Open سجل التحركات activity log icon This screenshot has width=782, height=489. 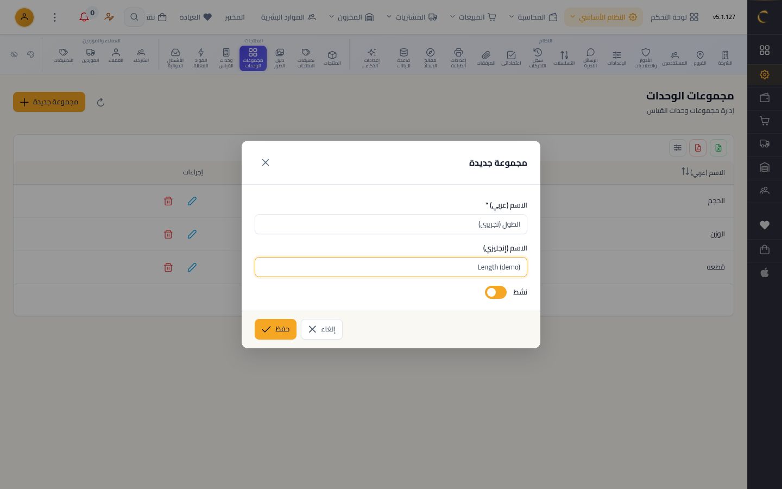tap(538, 58)
